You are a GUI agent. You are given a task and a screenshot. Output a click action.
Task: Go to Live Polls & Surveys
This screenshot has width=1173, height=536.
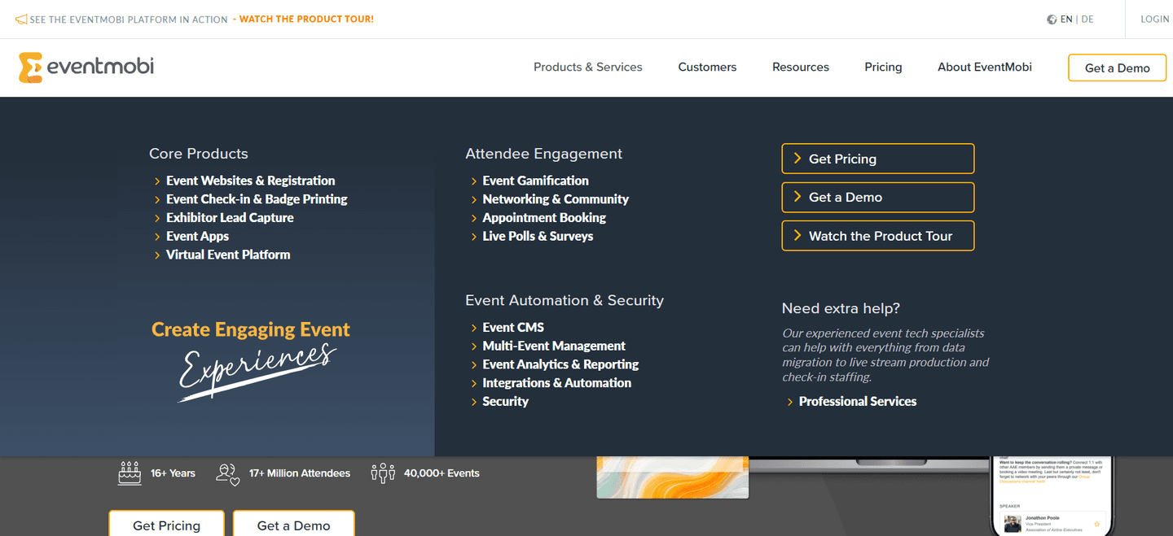tap(538, 237)
